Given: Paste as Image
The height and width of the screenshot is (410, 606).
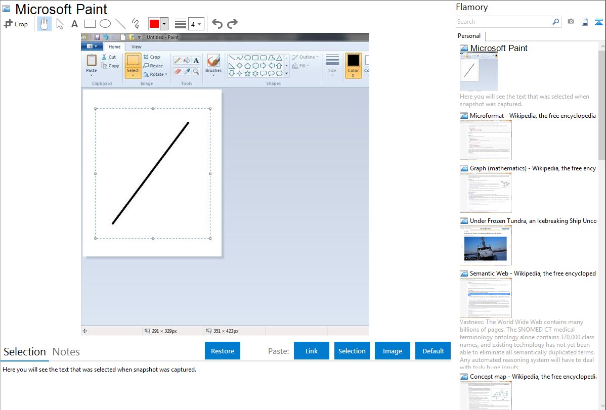Looking at the screenshot, I should tap(392, 351).
